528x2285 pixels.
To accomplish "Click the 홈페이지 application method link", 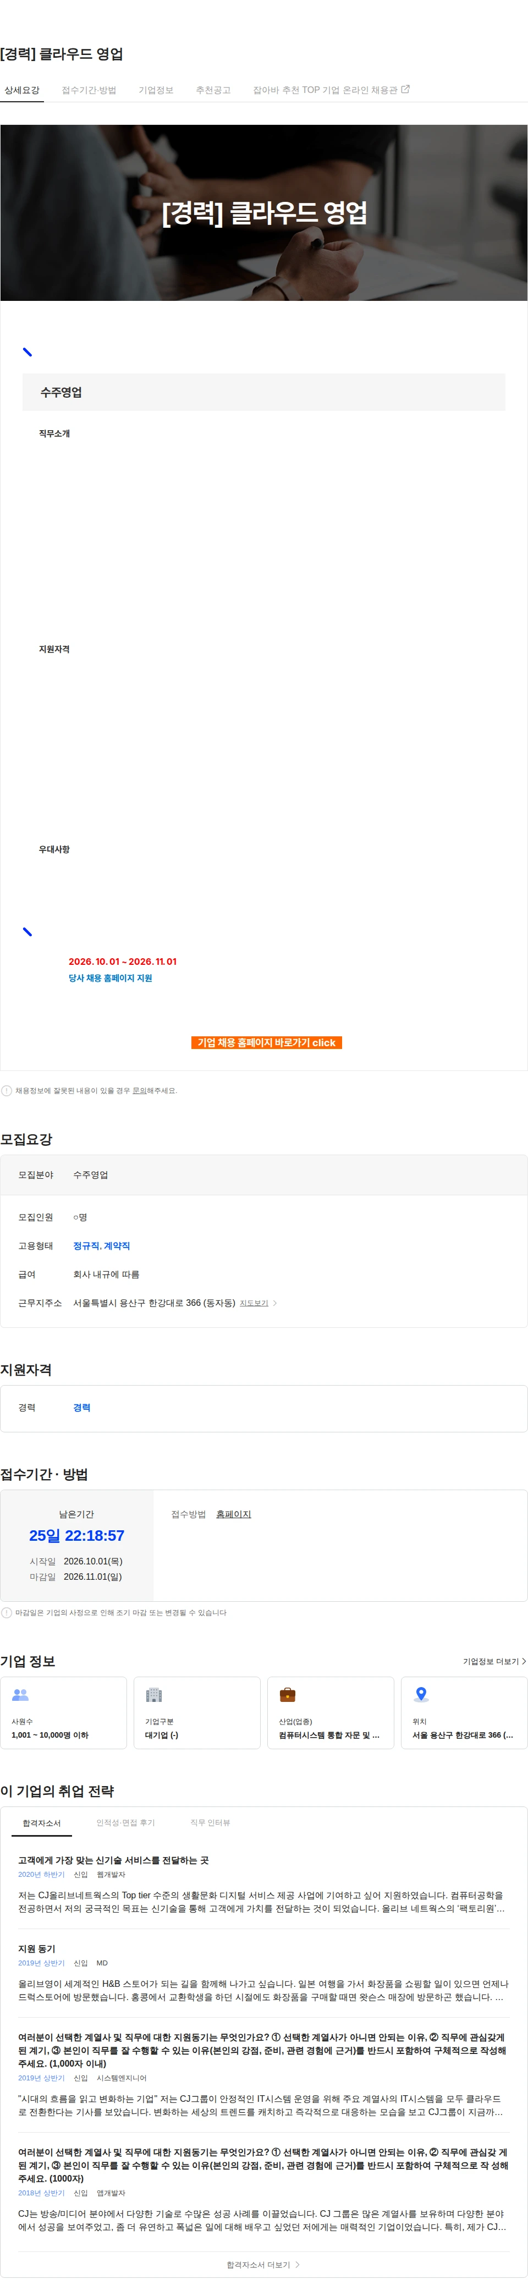I will [x=233, y=1513].
